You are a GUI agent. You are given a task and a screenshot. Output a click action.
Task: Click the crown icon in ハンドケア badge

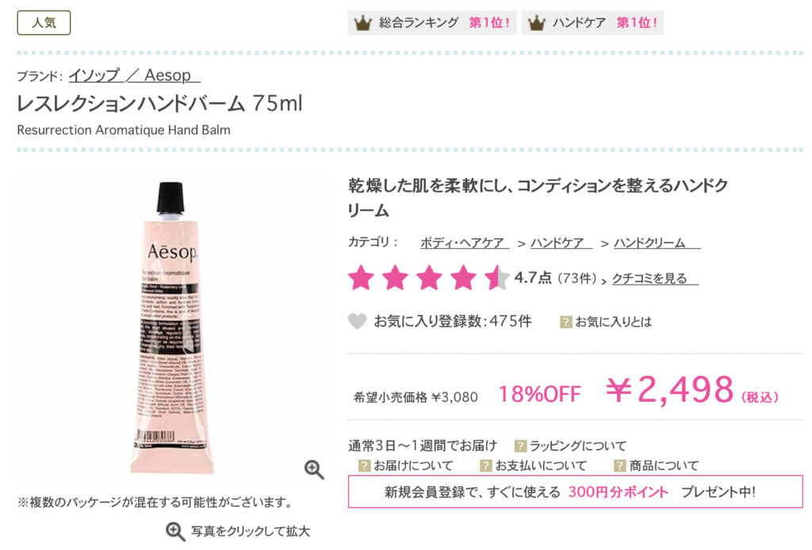click(x=537, y=23)
